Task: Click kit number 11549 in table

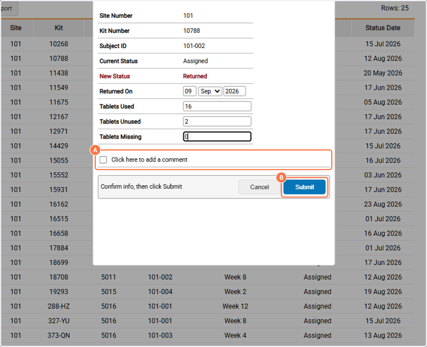Action: point(59,88)
